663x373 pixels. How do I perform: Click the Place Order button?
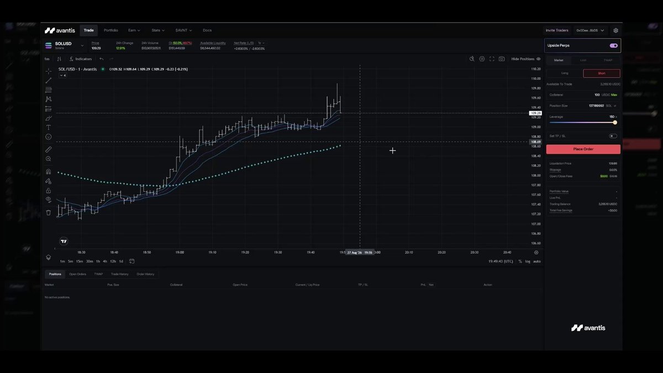coord(583,149)
